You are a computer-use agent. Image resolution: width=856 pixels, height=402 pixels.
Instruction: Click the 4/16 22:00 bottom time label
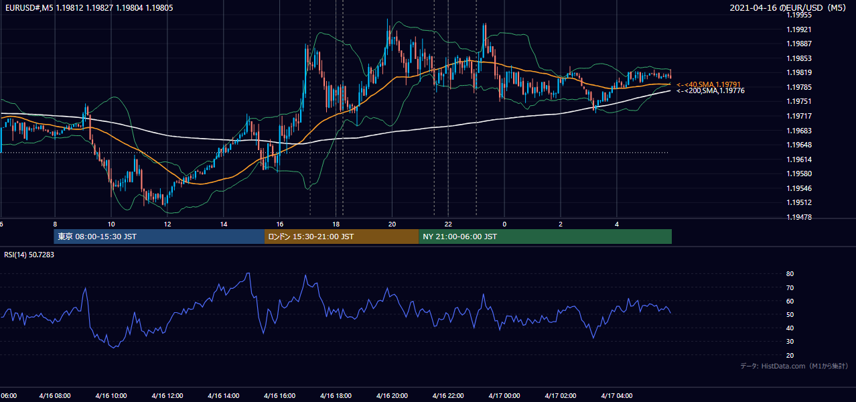point(448,396)
